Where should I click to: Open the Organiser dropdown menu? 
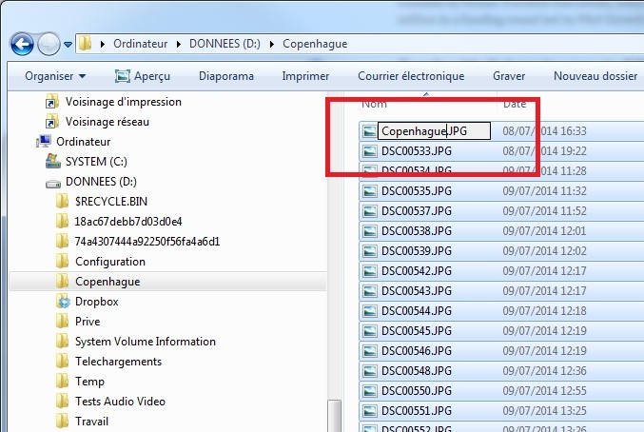point(55,76)
